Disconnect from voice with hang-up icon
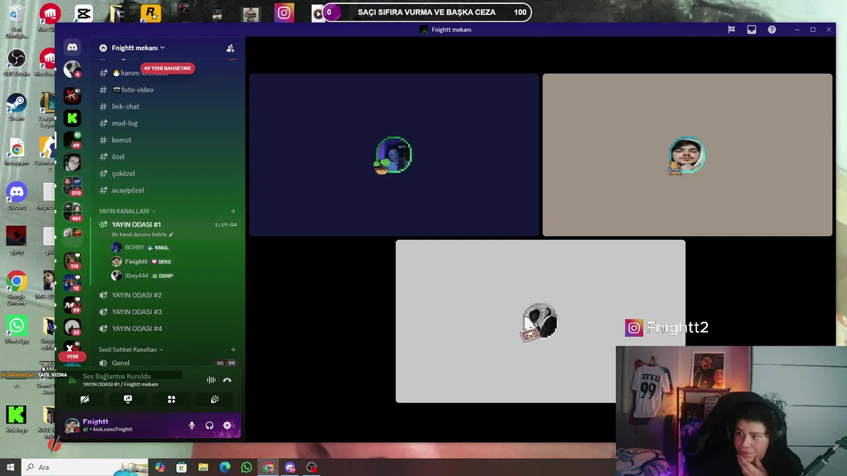847x476 pixels. (227, 380)
